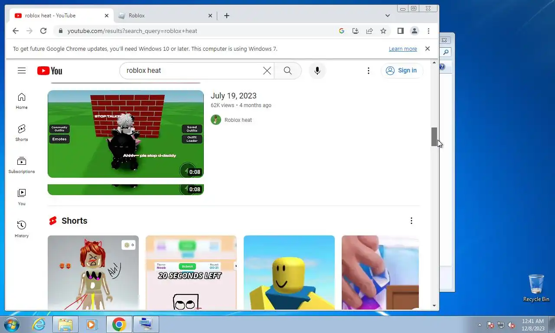Go back with Chrome back arrow
This screenshot has height=333, width=555.
[x=16, y=31]
